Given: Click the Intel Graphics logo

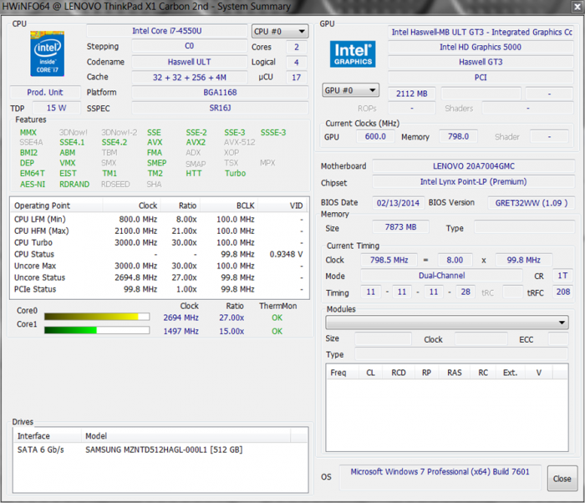Looking at the screenshot, I should click(352, 54).
